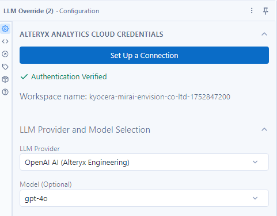This screenshot has height=216, width=277.
Task: Open the LLM Provider dropdown
Action: point(144,162)
